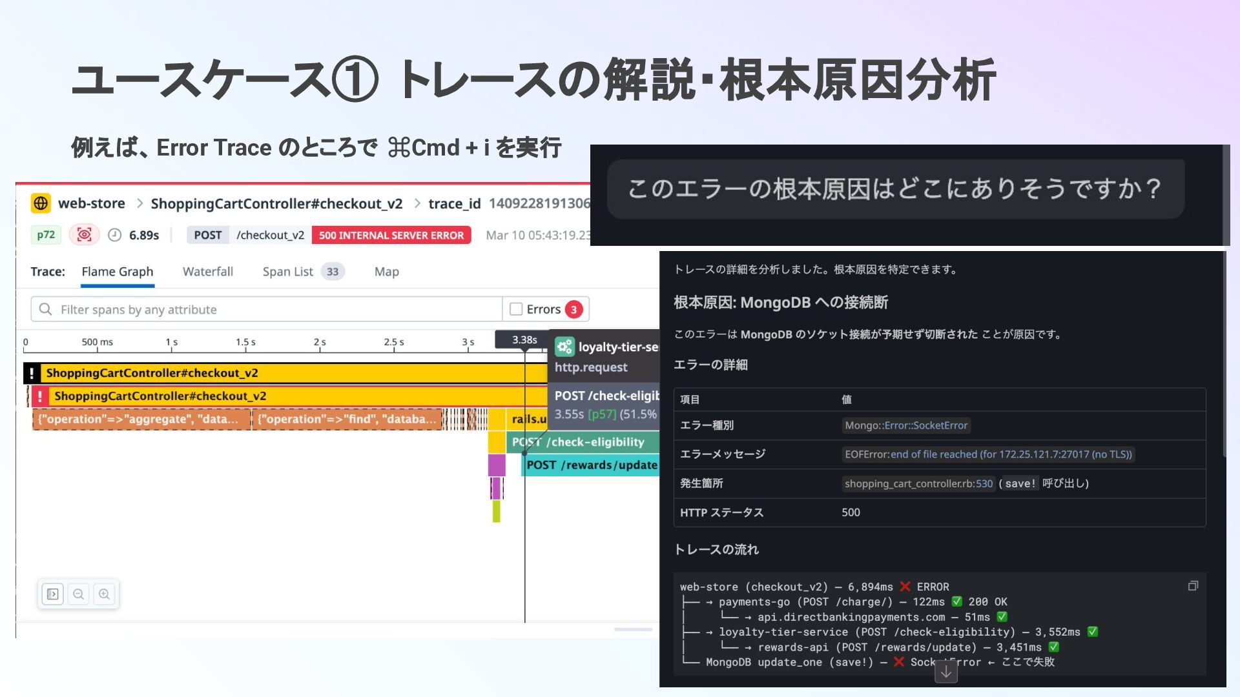1240x697 pixels.
Task: Open the Span List tab
Action: tap(288, 272)
